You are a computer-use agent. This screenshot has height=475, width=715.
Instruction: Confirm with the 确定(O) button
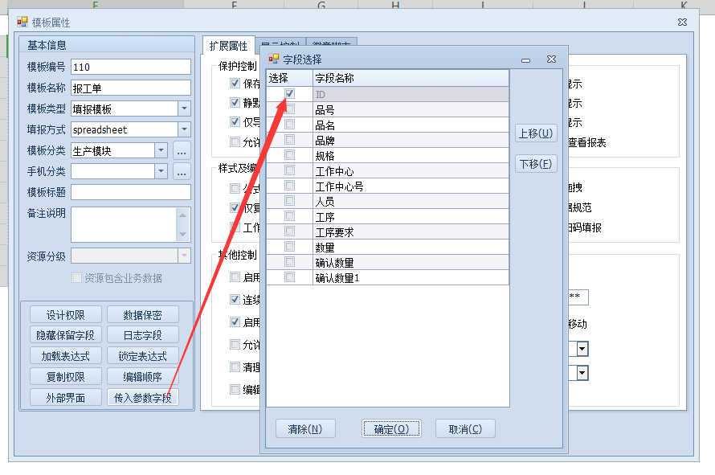(391, 428)
